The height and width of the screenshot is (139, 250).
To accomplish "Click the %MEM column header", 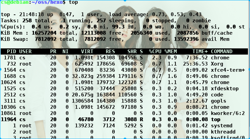I will coord(171,51).
